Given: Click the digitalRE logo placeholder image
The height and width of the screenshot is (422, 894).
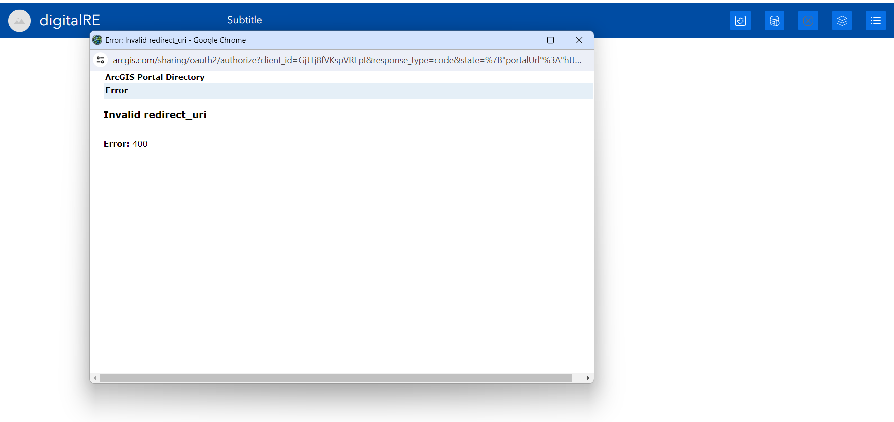Looking at the screenshot, I should tap(20, 21).
